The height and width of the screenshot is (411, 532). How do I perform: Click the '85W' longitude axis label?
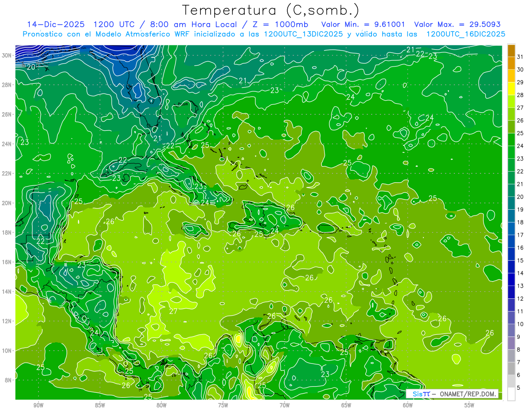pos(100,405)
